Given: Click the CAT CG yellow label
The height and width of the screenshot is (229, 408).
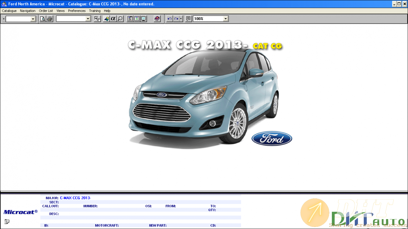Looking at the screenshot, I should 267,46.
